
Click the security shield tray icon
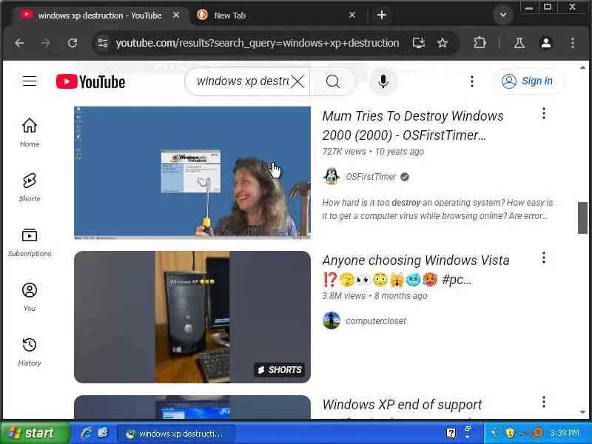point(510,433)
